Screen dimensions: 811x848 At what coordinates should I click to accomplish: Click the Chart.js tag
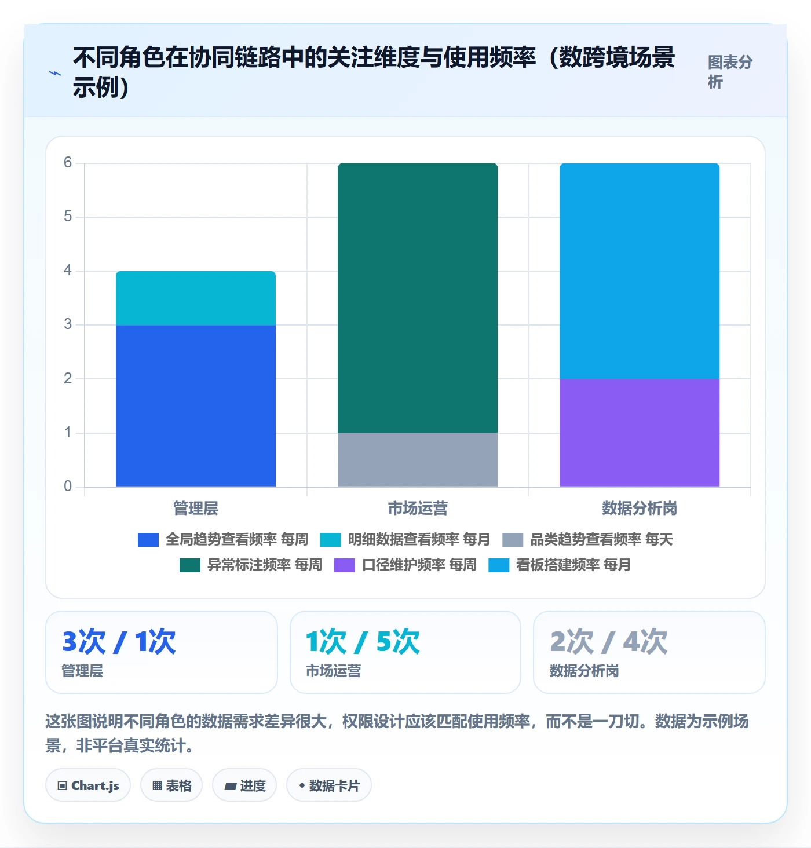88,785
